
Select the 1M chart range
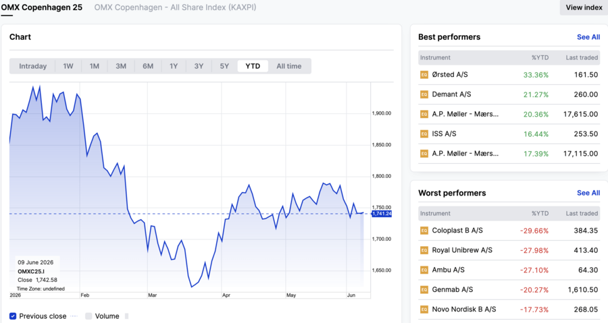(x=94, y=66)
